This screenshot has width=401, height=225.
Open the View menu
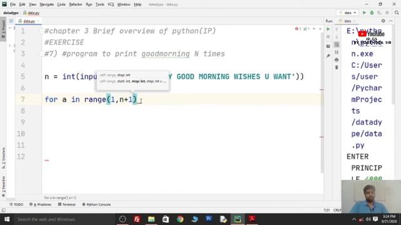point(33,4)
